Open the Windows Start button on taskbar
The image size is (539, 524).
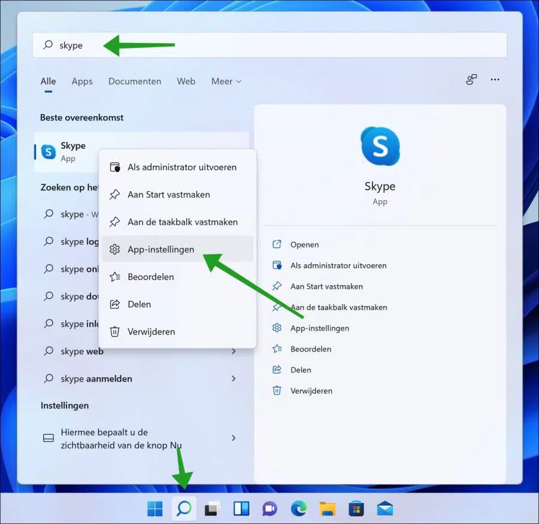(155, 508)
